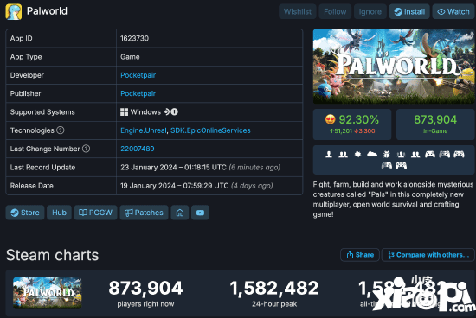
Task: Open the Patches page
Action: (x=144, y=213)
